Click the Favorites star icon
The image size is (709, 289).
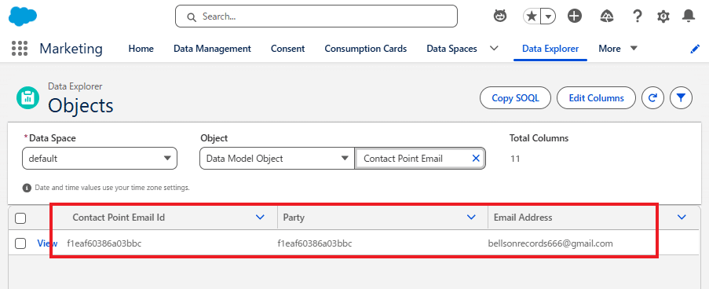[x=532, y=16]
